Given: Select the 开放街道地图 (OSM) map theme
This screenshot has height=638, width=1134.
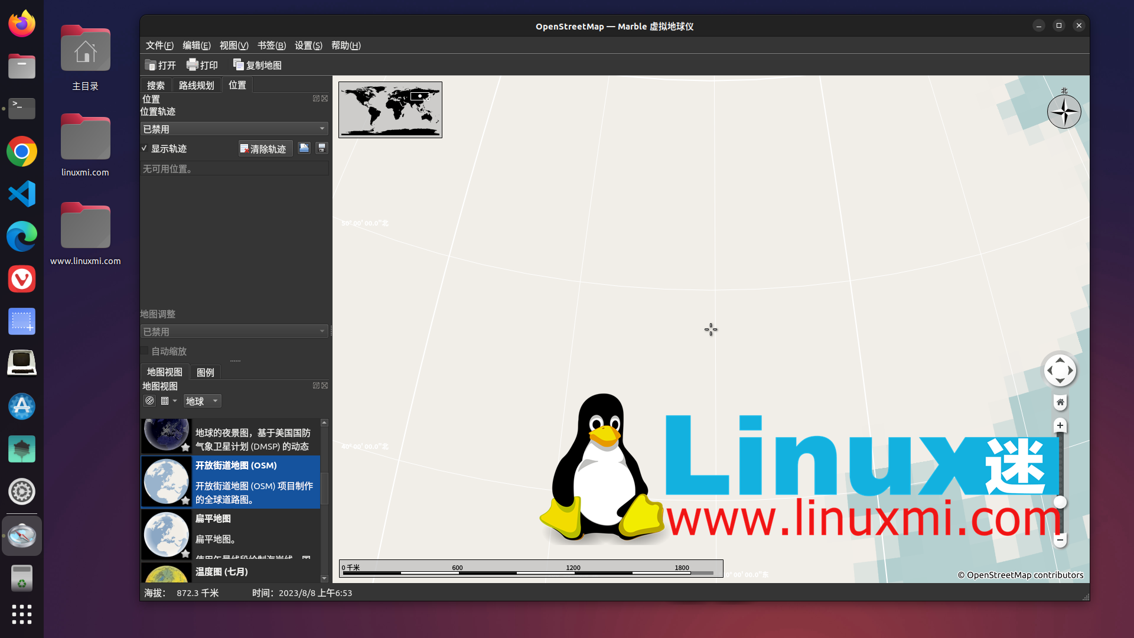Looking at the screenshot, I should pyautogui.click(x=230, y=482).
